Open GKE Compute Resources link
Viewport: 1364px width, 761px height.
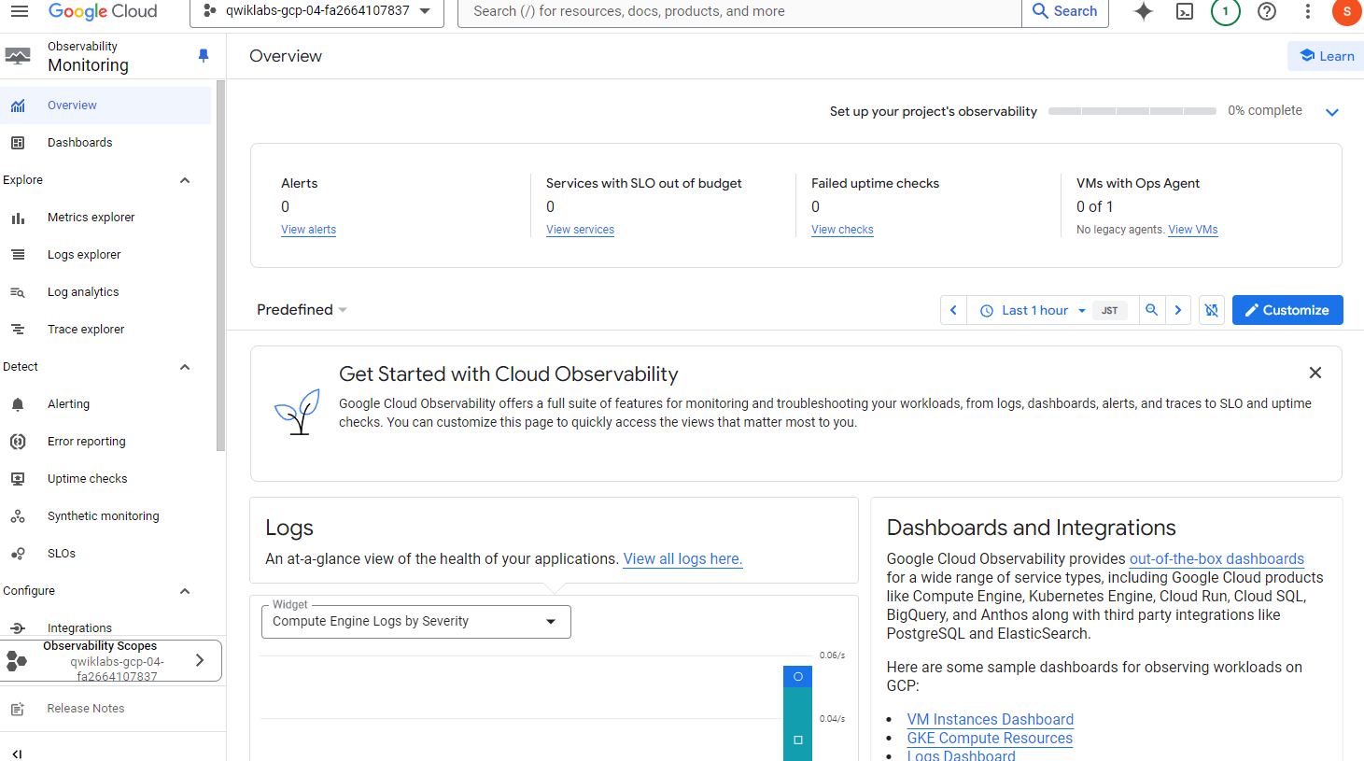[x=990, y=738]
